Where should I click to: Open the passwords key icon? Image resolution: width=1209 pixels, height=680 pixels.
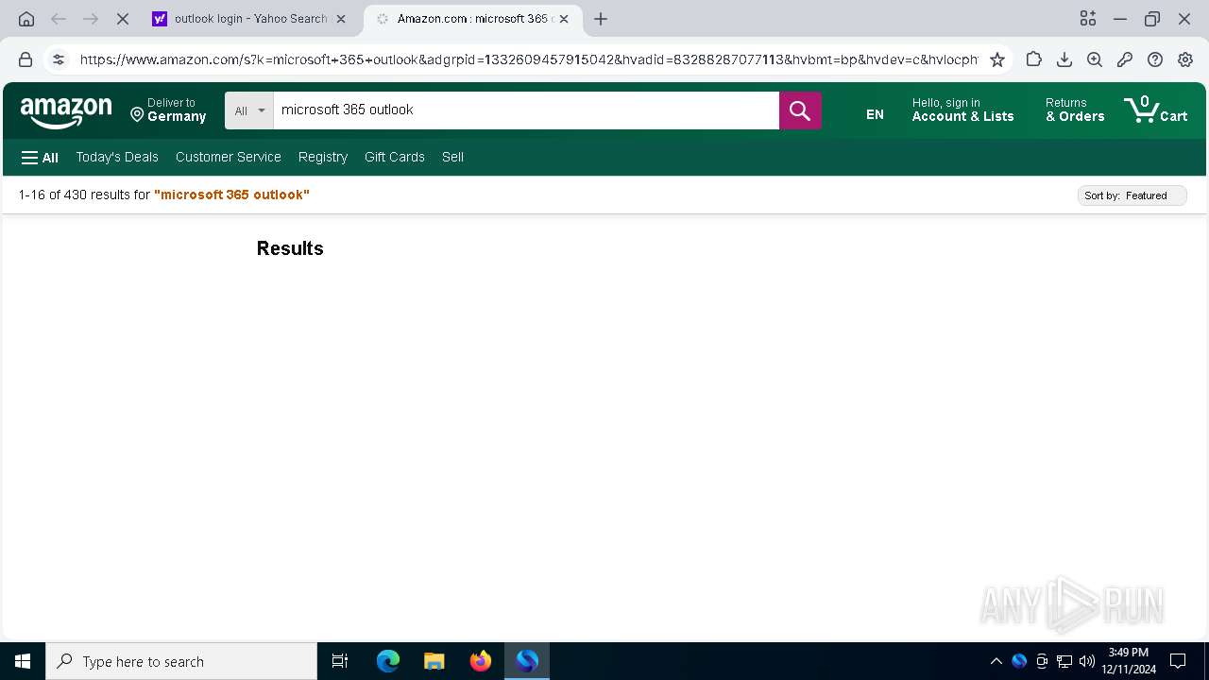[x=1125, y=59]
